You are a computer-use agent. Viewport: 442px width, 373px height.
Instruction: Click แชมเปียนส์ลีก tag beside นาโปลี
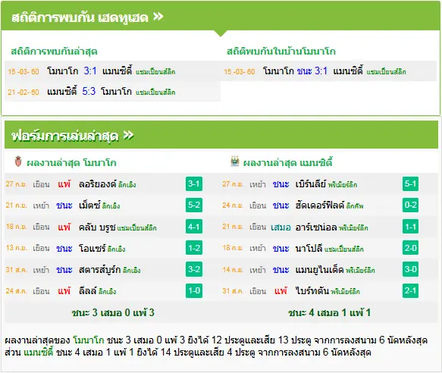click(x=344, y=249)
